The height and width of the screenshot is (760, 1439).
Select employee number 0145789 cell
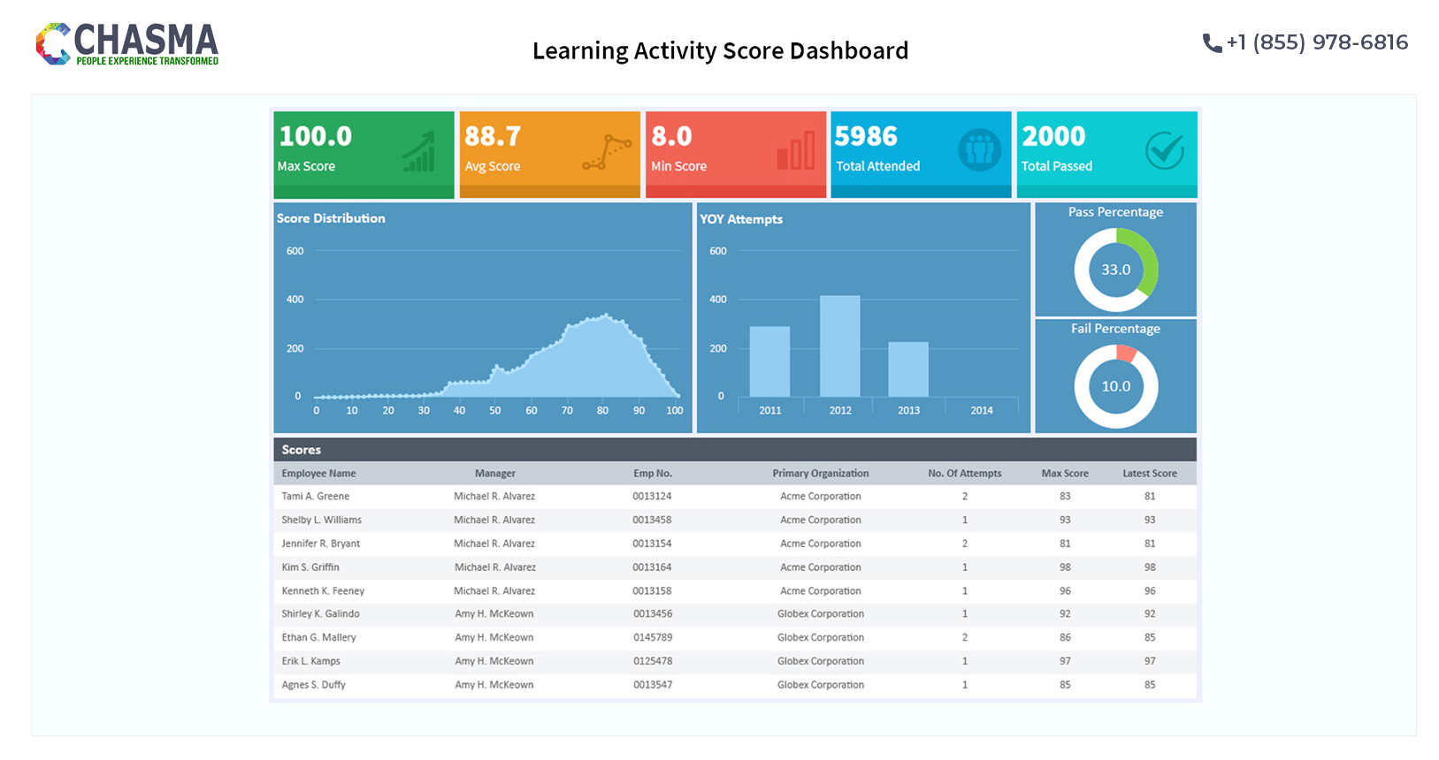pos(652,638)
